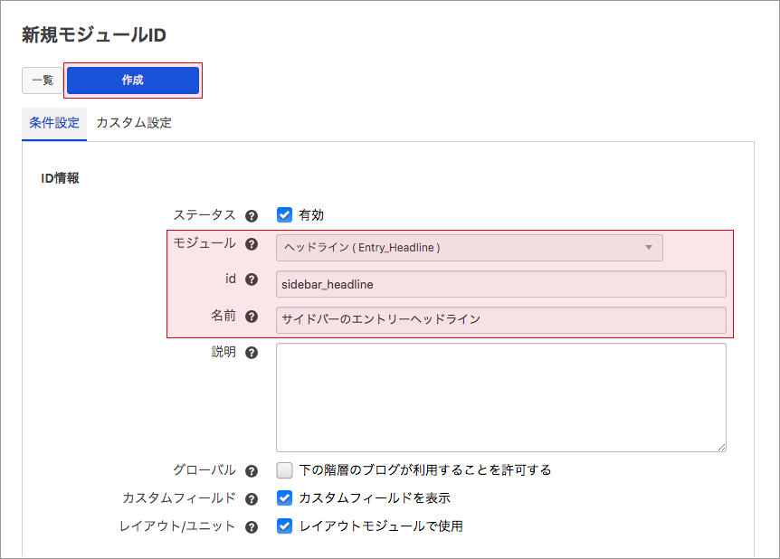
Task: Disable レイアウトモジュールで使用 checkbox
Action: (285, 526)
